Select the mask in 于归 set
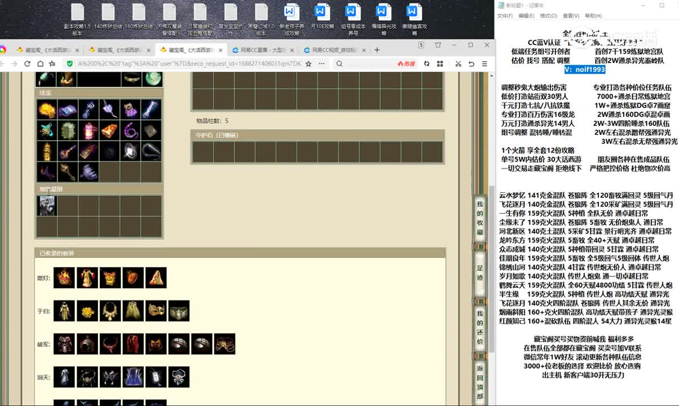The image size is (679, 406). point(156,311)
